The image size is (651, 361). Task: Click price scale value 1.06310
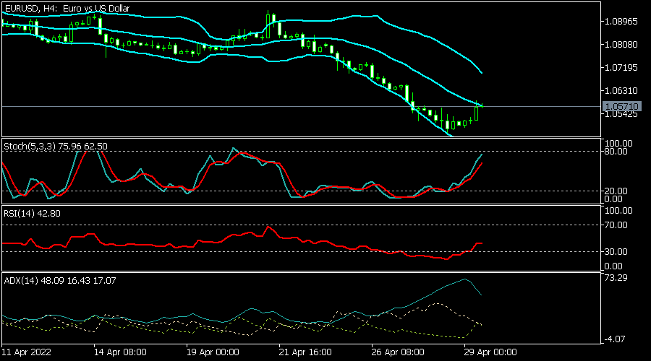point(621,90)
